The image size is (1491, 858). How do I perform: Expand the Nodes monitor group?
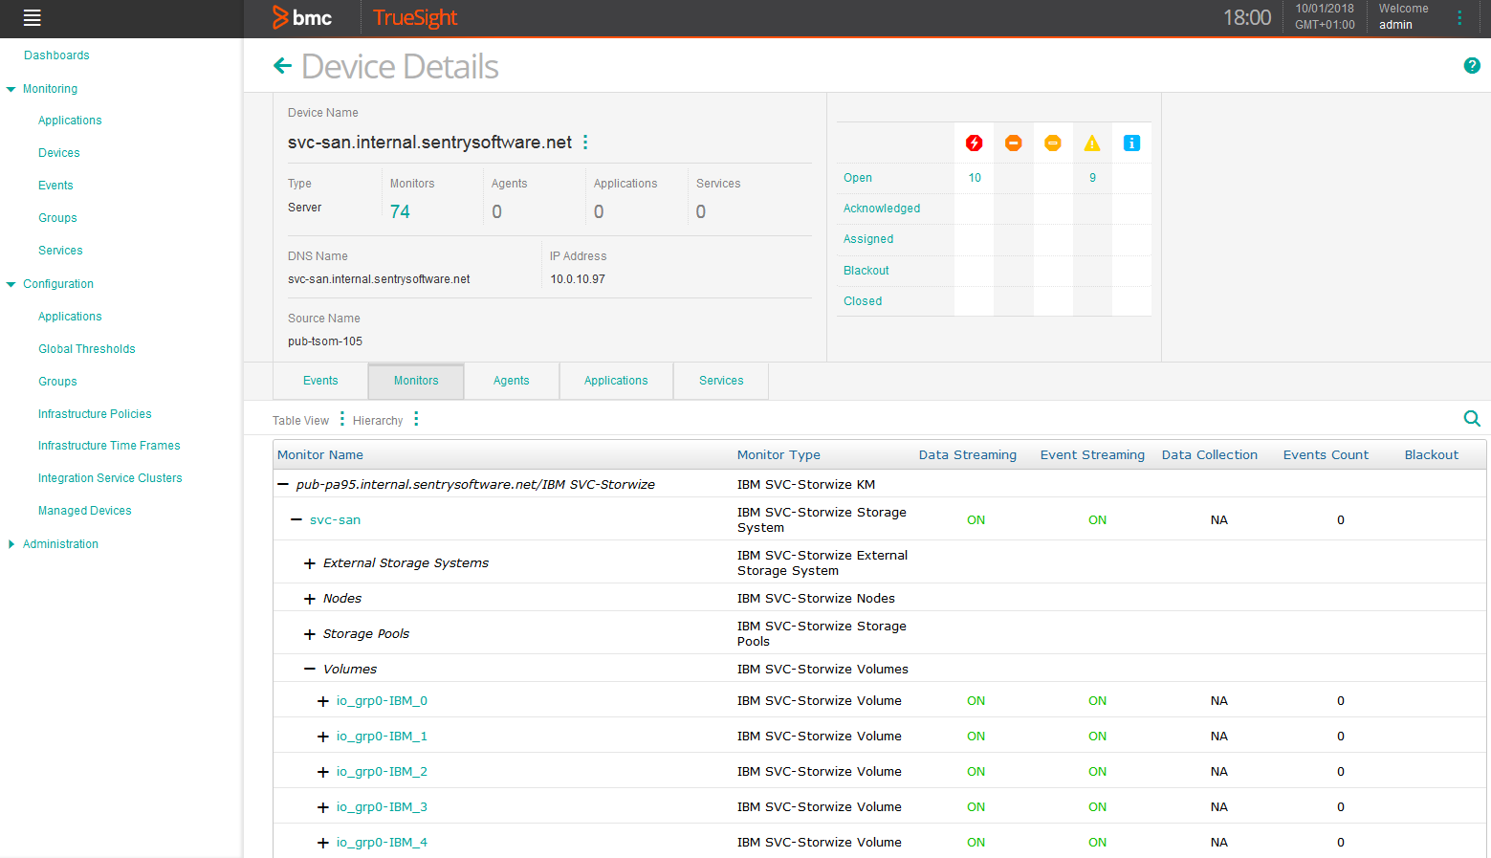click(x=309, y=598)
